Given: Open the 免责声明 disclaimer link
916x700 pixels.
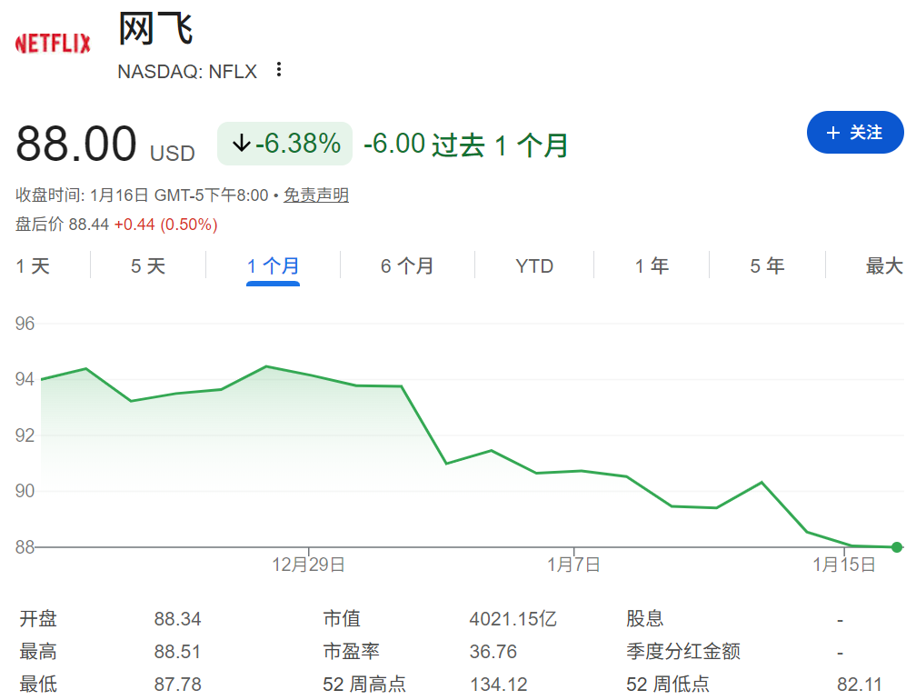Looking at the screenshot, I should point(315,195).
